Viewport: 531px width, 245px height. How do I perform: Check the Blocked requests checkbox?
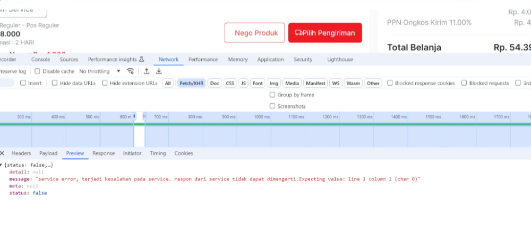[464, 83]
